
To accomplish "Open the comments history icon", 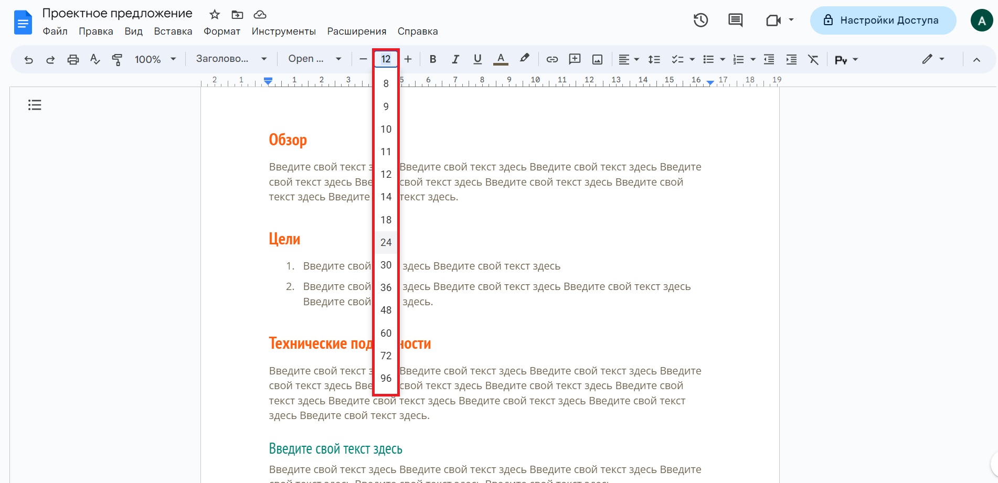I will point(735,20).
